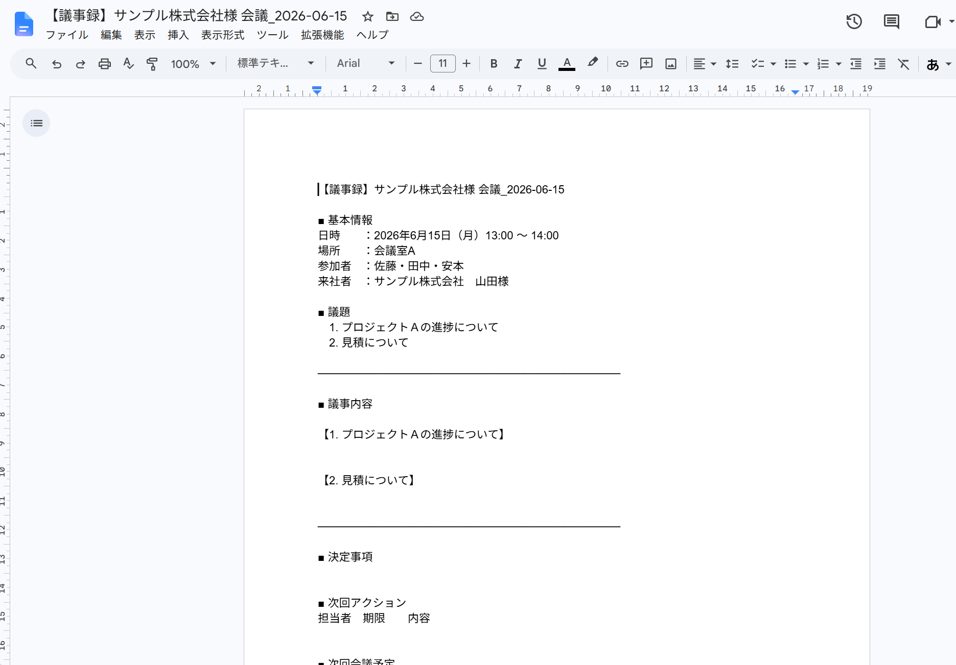
Task: Open the zoom 100% dropdown
Action: tap(194, 64)
